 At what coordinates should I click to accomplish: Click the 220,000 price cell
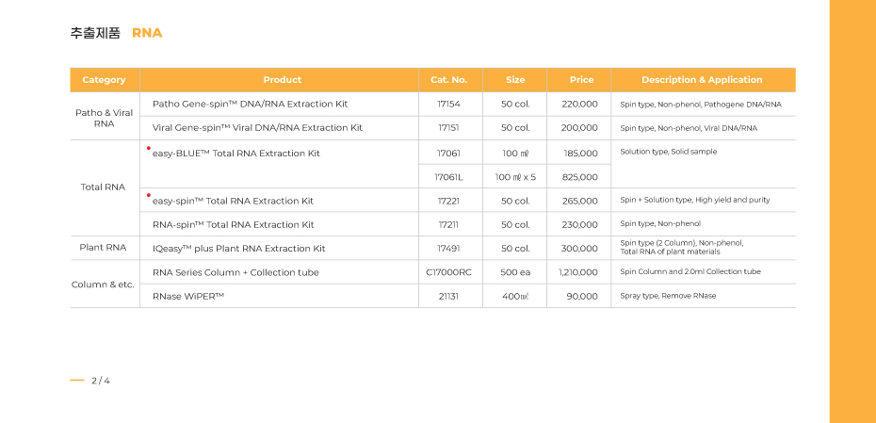580,104
